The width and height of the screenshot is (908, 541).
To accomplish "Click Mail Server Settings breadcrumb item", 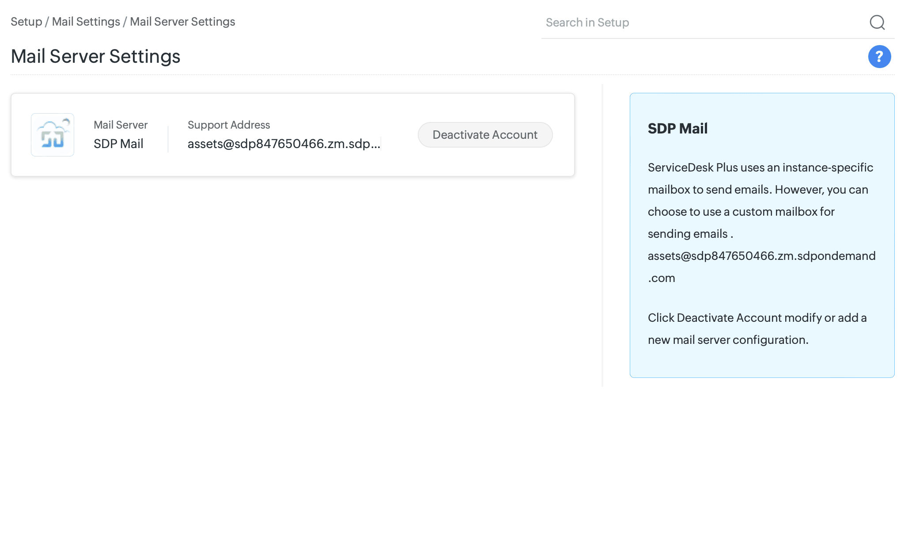I will (182, 22).
